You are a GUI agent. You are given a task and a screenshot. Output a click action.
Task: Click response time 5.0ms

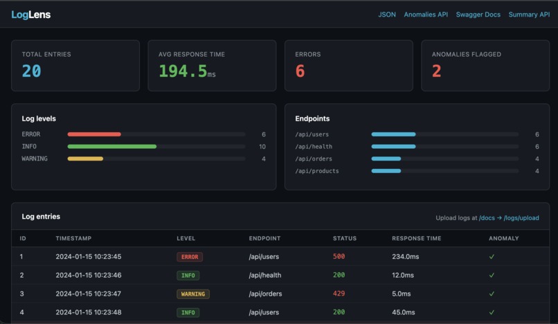tap(401, 294)
